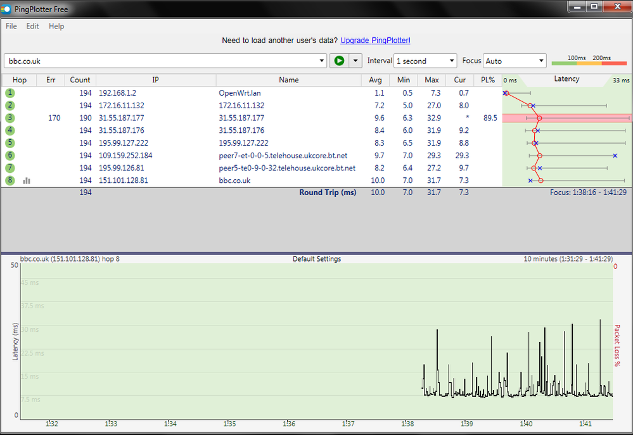Click the Avg column header
This screenshot has width=633, height=435.
(376, 80)
